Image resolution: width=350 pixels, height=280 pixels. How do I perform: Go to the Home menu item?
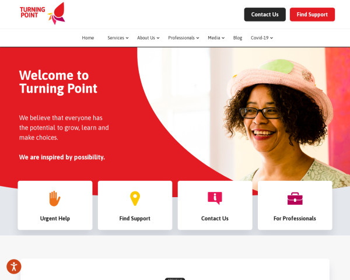(88, 38)
